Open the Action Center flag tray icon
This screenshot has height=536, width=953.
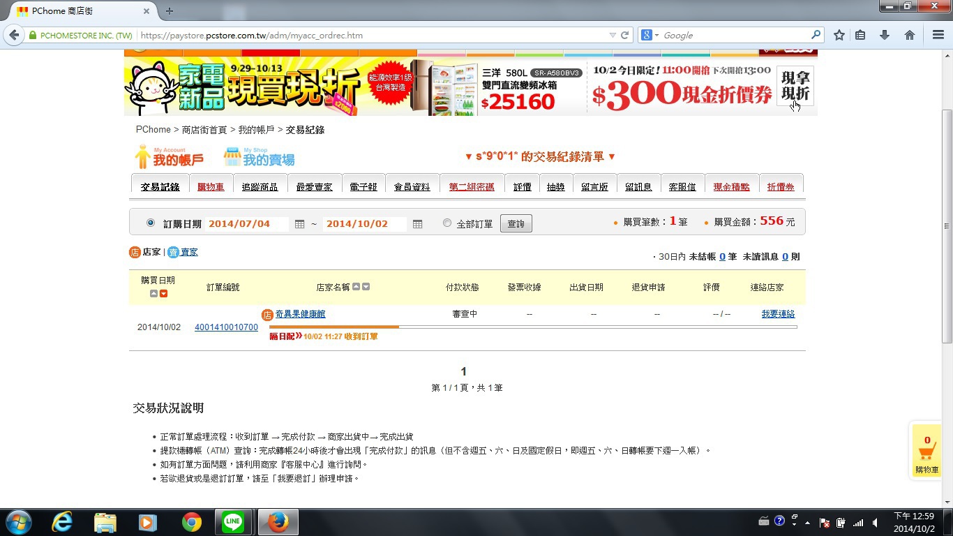point(824,522)
